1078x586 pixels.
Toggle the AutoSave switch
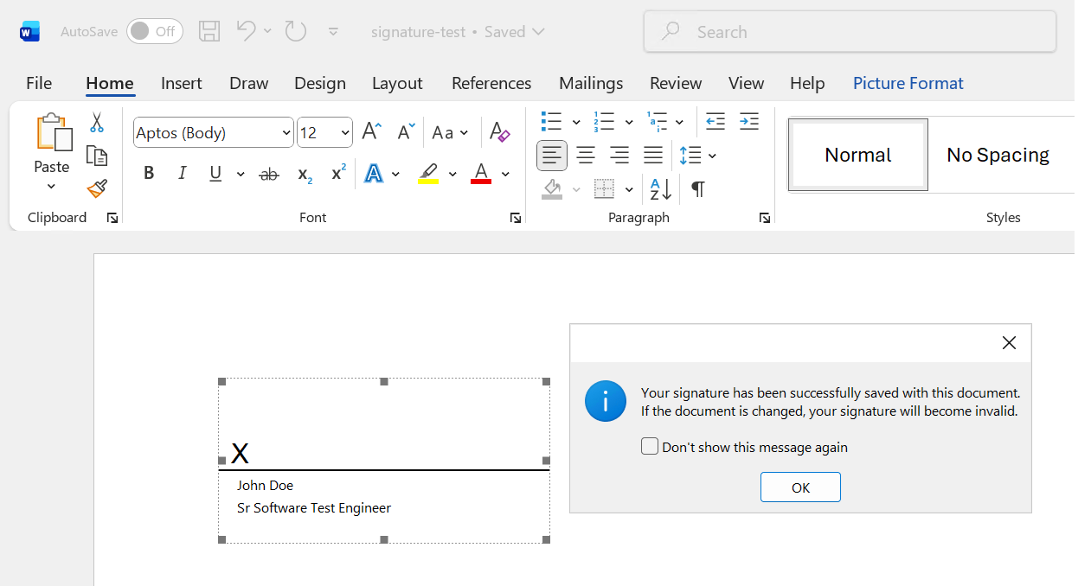pyautogui.click(x=155, y=32)
